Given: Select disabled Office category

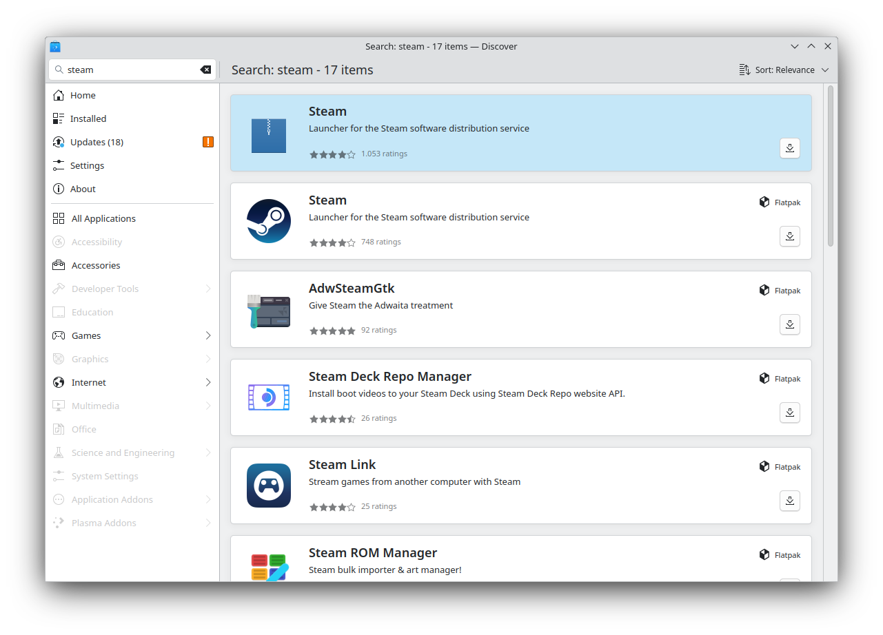Looking at the screenshot, I should (x=132, y=429).
